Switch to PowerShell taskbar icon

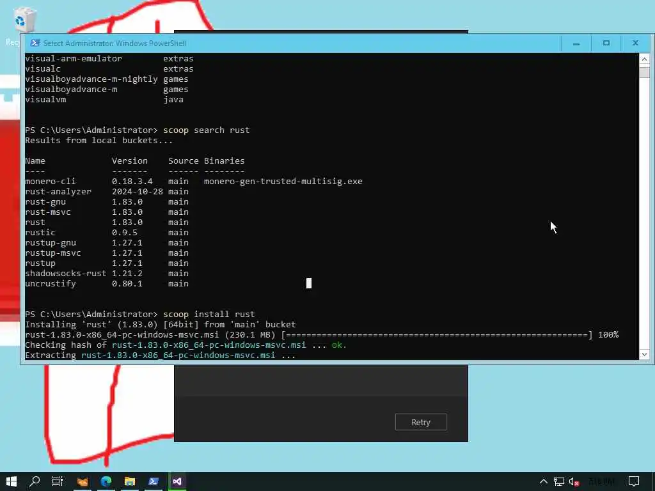click(154, 481)
